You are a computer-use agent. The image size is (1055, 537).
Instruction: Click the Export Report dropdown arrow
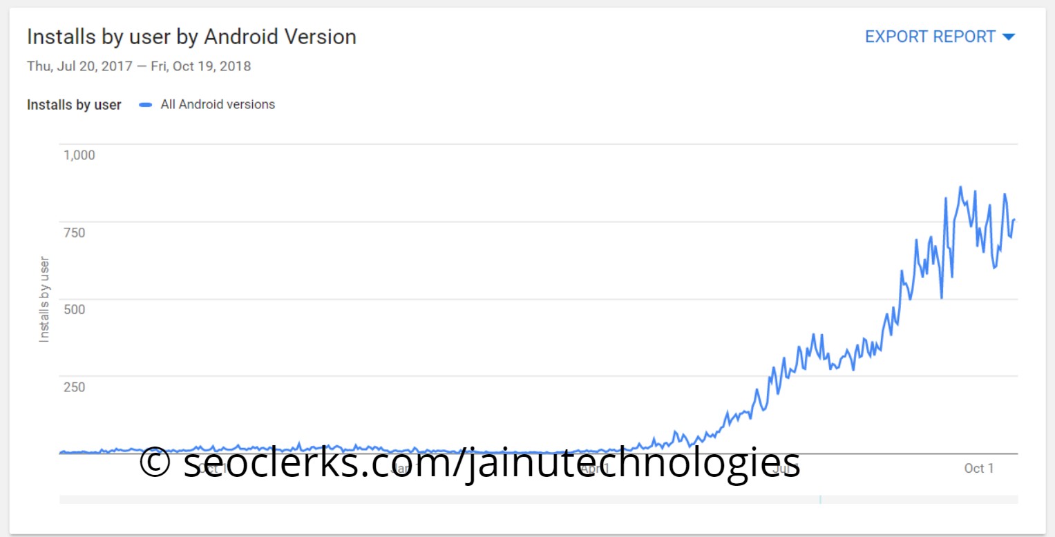click(x=1009, y=37)
